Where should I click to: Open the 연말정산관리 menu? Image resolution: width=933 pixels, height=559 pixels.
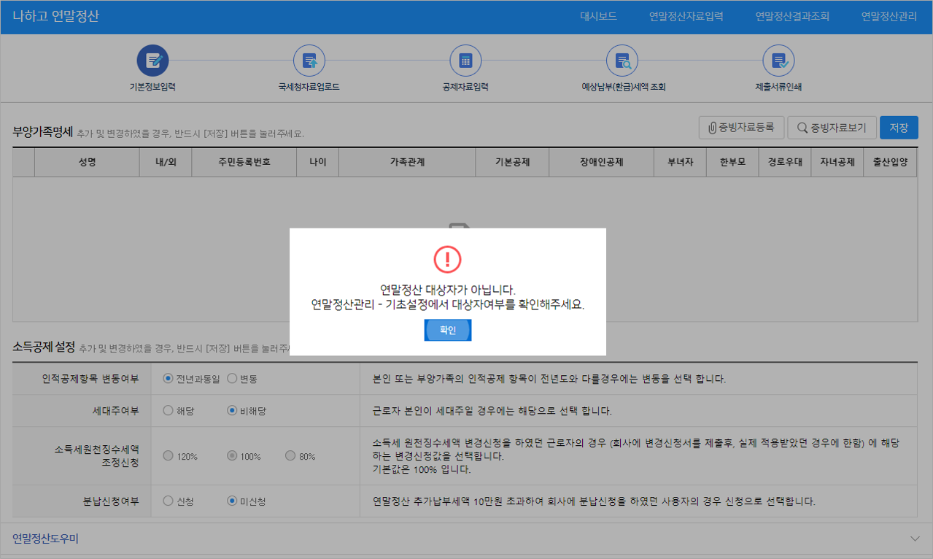click(889, 17)
